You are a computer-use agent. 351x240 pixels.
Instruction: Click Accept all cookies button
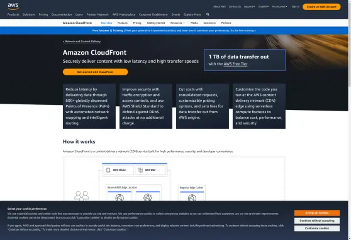(317, 213)
